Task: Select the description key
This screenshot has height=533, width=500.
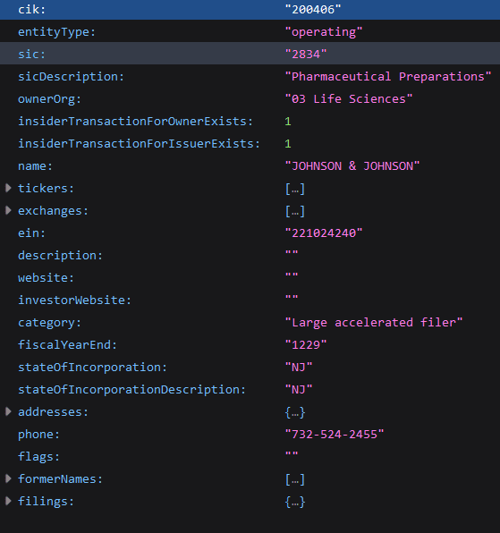Action: tap(60, 255)
